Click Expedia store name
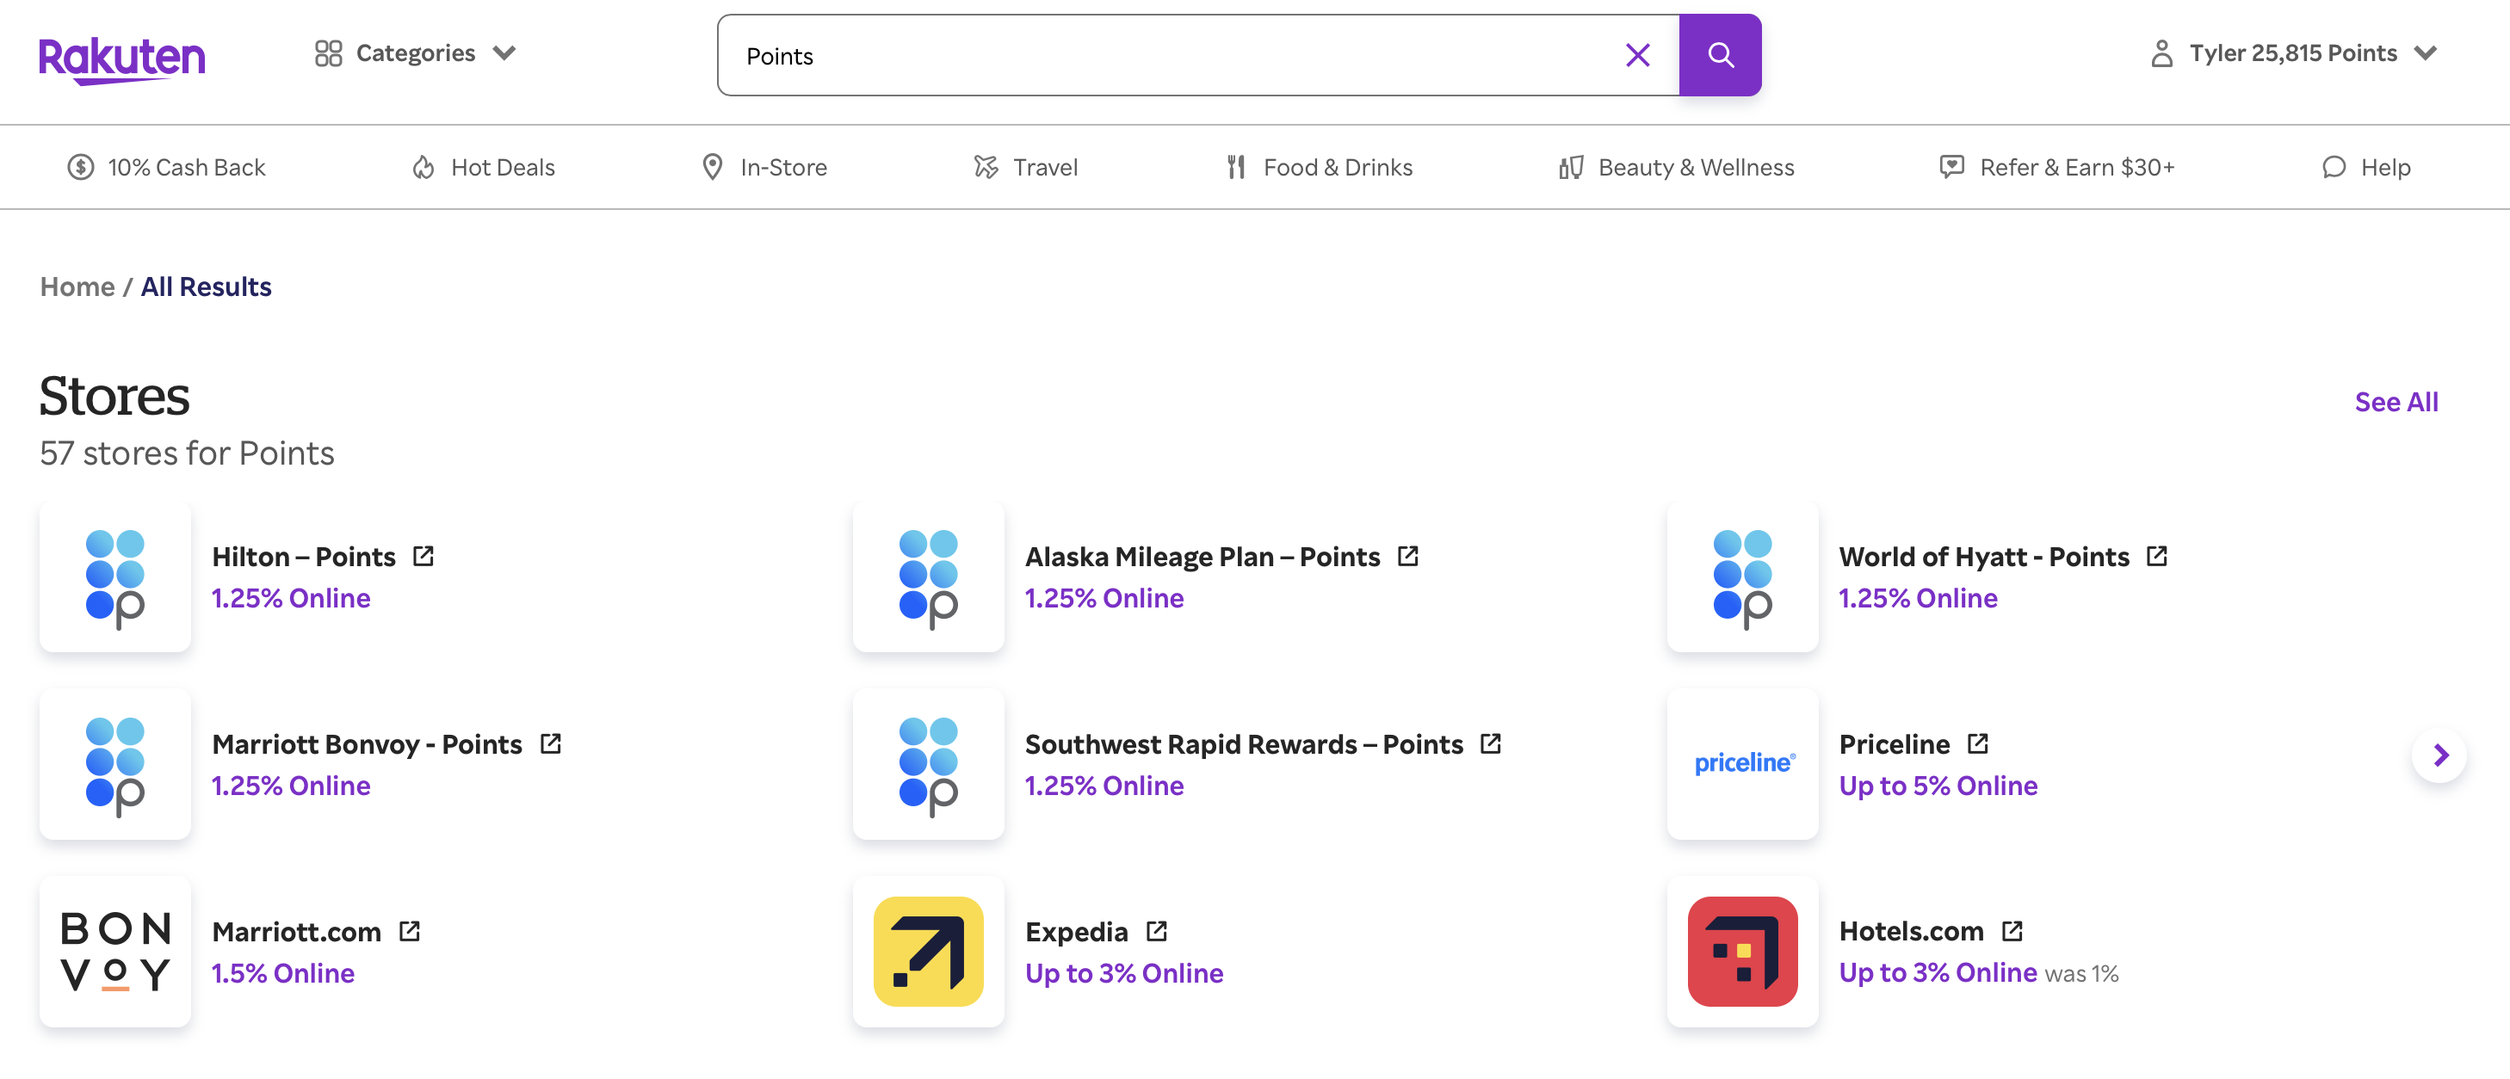The image size is (2510, 1079). (x=1077, y=932)
